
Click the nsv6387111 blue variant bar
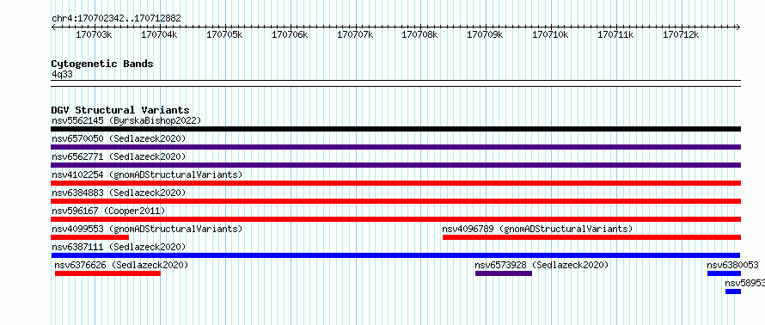(395, 255)
